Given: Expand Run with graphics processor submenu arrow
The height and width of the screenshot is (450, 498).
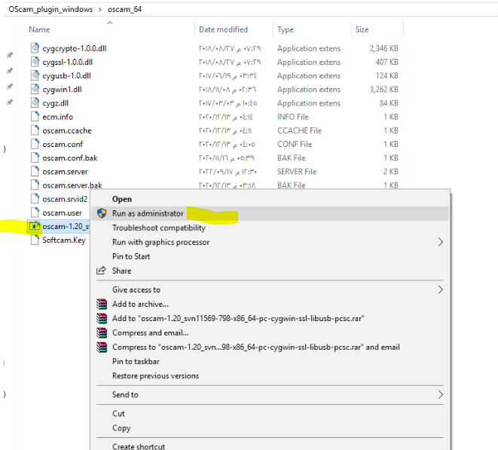Looking at the screenshot, I should tap(441, 242).
